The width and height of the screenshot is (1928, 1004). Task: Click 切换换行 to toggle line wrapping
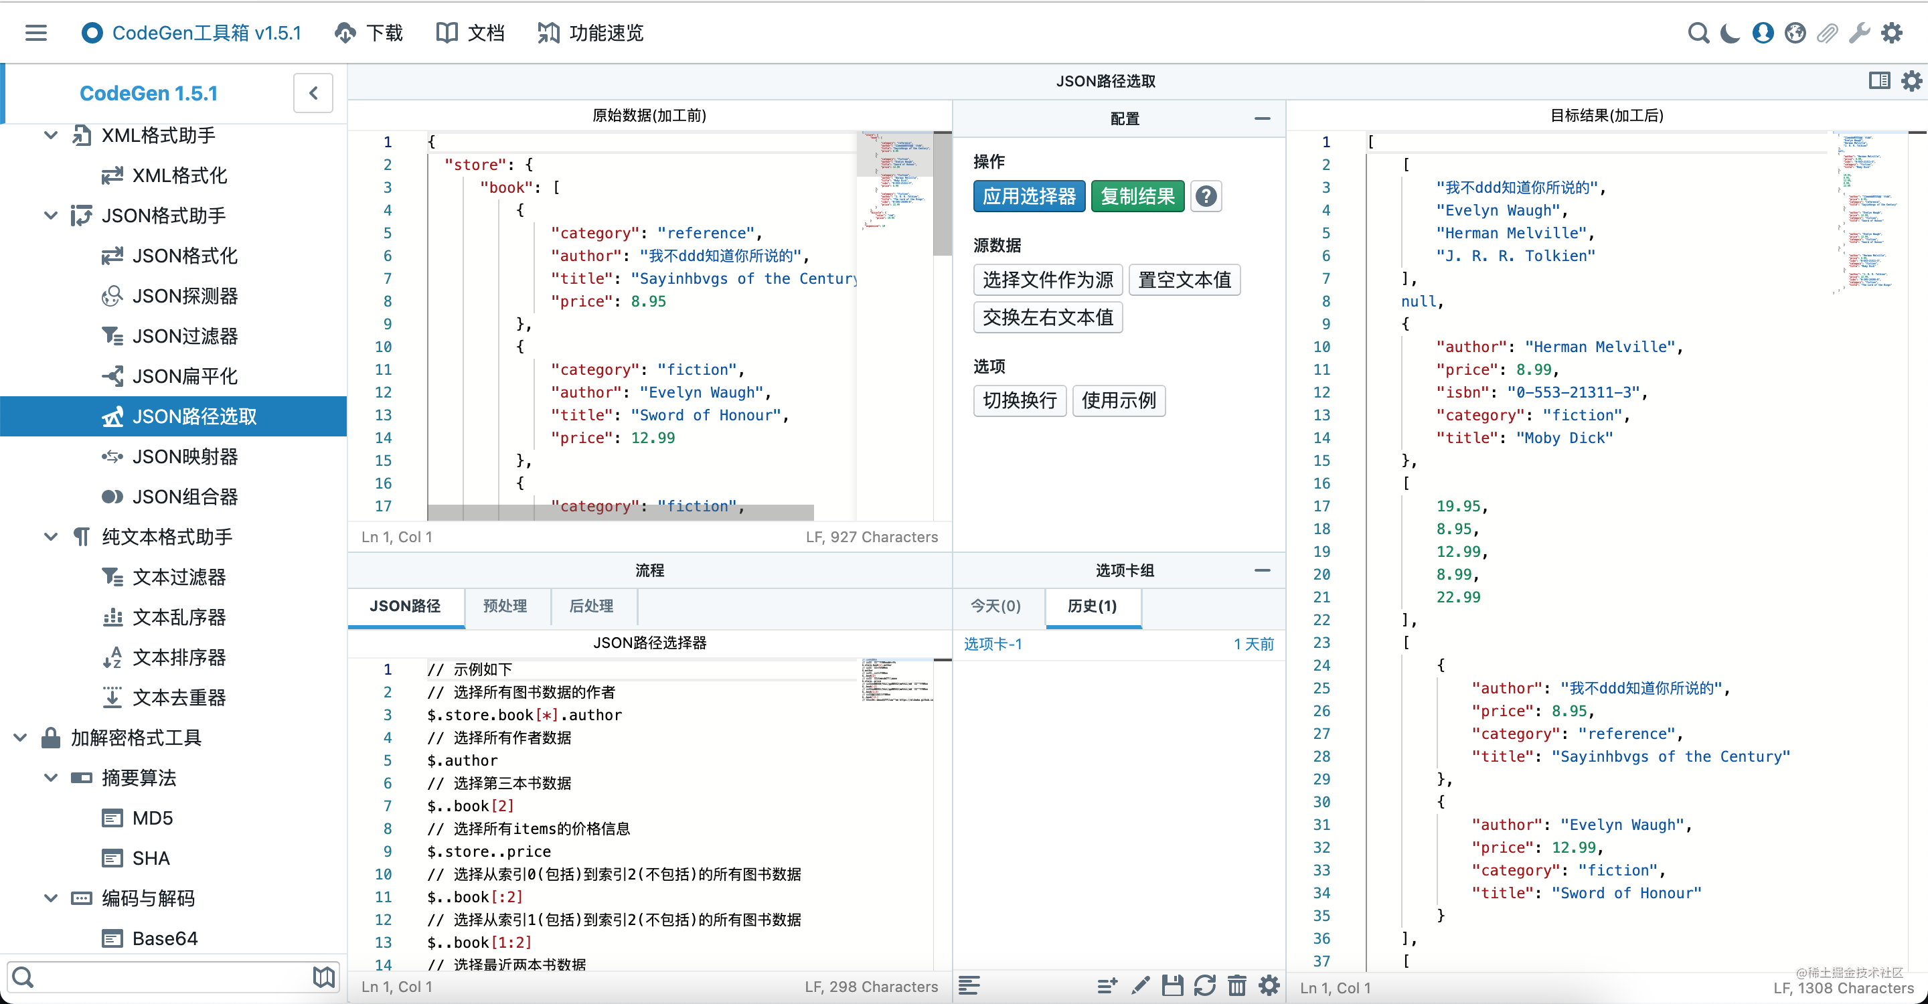click(1020, 401)
